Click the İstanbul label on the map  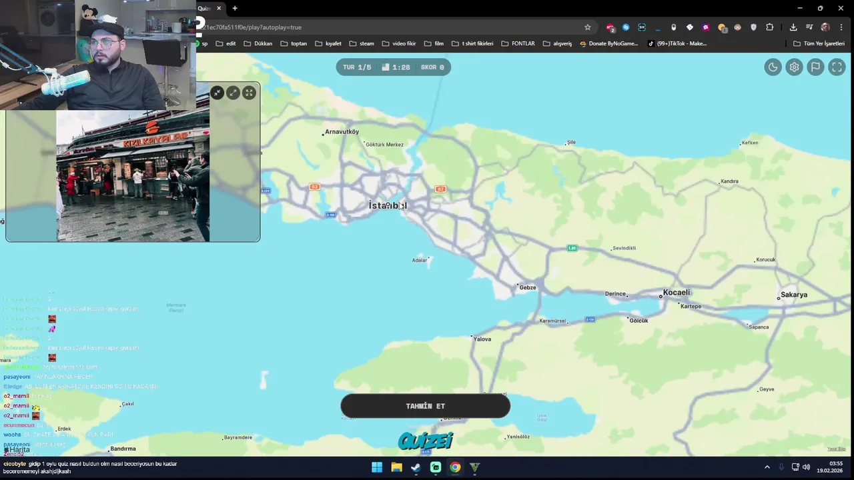[388, 205]
